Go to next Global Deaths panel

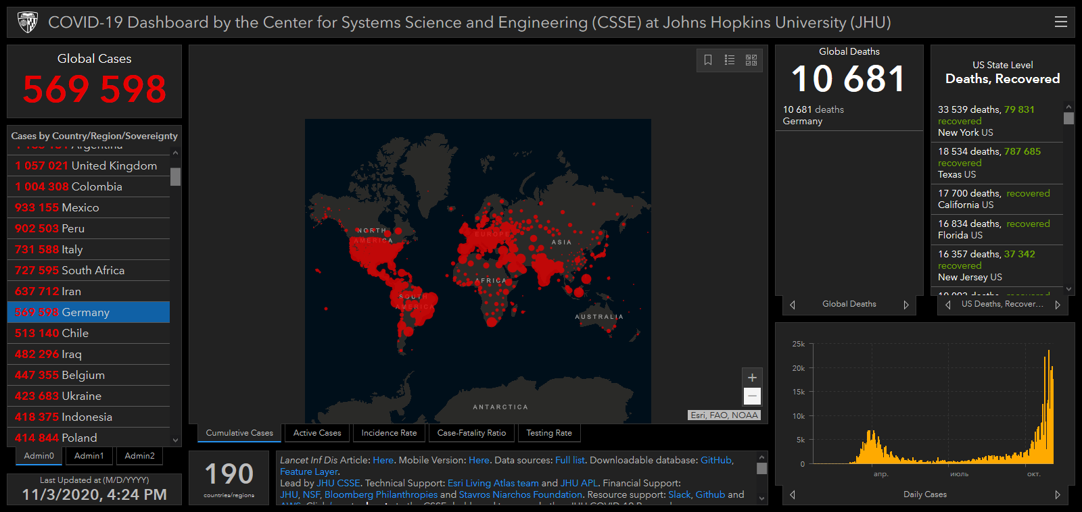coord(906,305)
